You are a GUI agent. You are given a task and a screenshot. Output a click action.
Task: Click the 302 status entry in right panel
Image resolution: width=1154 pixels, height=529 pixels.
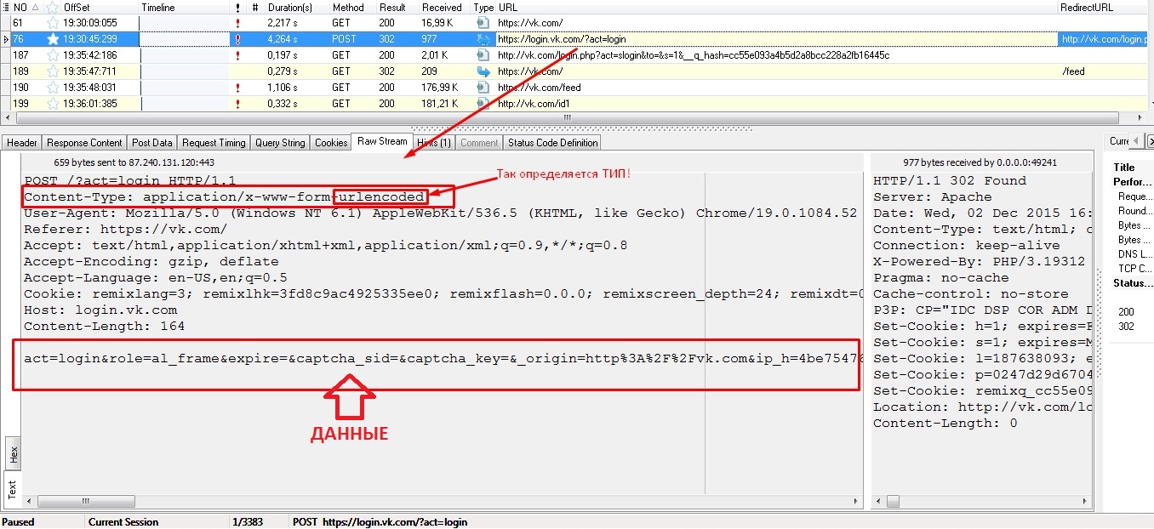[1126, 327]
